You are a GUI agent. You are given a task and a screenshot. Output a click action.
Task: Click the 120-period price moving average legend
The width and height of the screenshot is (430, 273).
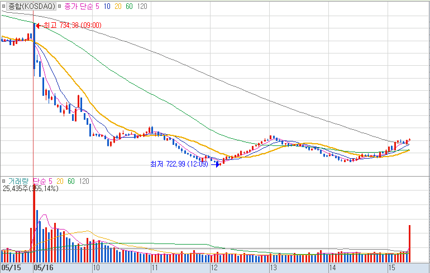[142, 6]
